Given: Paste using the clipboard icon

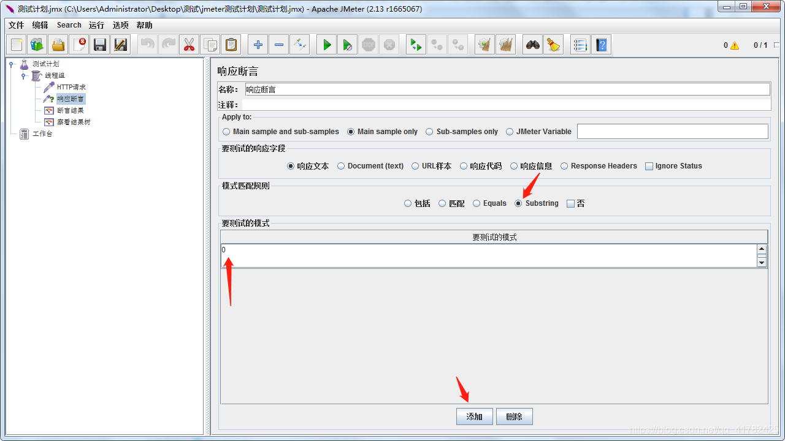Looking at the screenshot, I should (231, 45).
